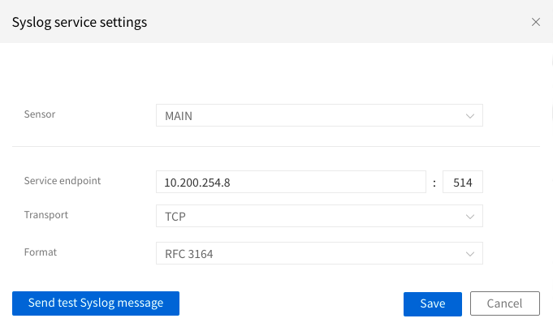The height and width of the screenshot is (327, 553).
Task: Click the Transport field label
Action: [46, 215]
